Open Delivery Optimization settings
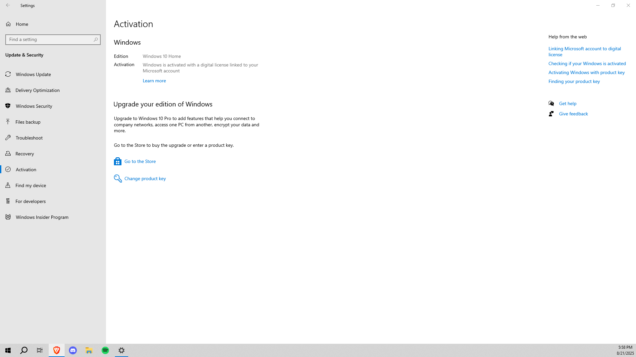This screenshot has width=636, height=357. pos(53,90)
